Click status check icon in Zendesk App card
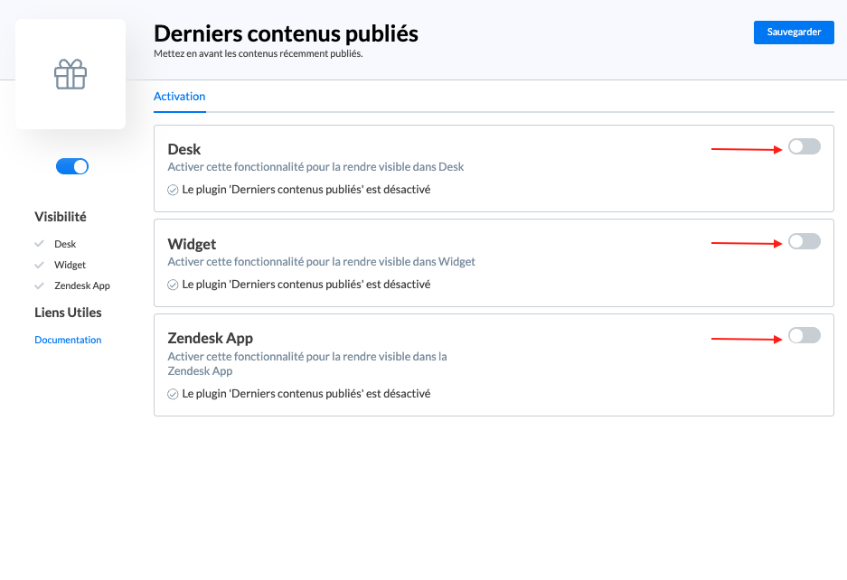The image size is (847, 580). tap(173, 394)
